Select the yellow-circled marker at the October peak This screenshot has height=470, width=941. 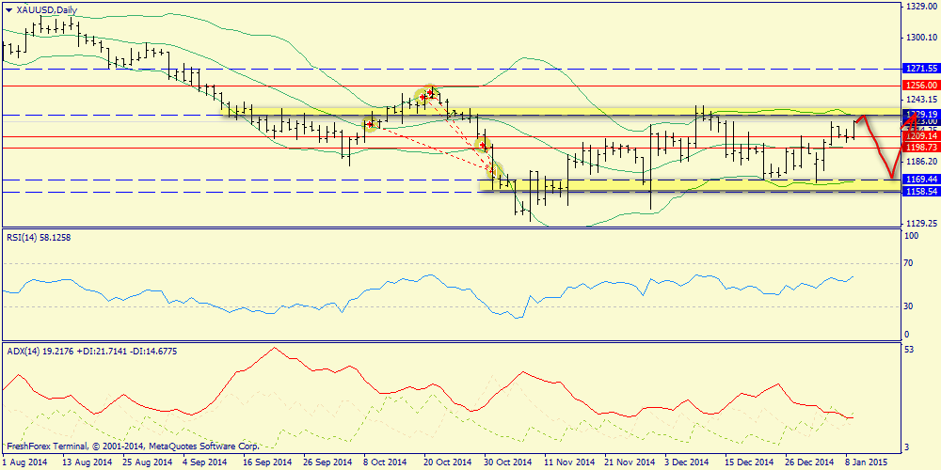click(x=429, y=93)
